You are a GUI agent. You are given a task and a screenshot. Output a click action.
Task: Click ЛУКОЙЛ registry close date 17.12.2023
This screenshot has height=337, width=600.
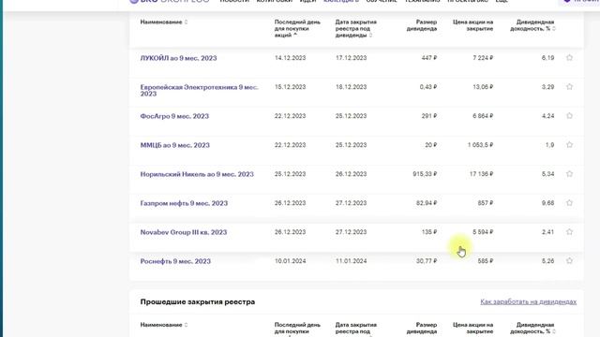[351, 58]
